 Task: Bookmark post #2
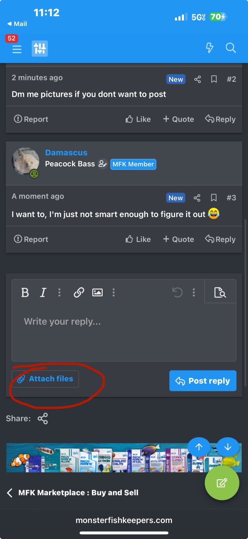point(214,79)
